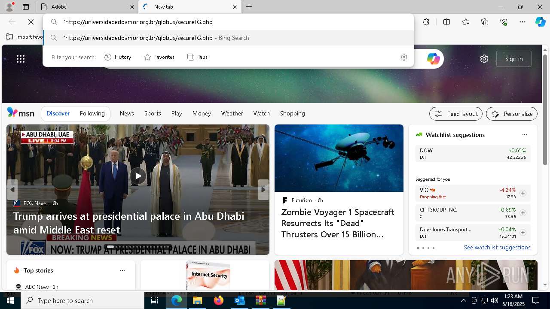Open the Zombie Voyager 1 Spacecraft article

pyautogui.click(x=338, y=223)
